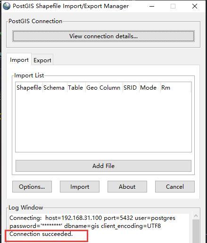This screenshot has height=243, width=207.
Task: Open View connection details dialog
Action: (103, 36)
